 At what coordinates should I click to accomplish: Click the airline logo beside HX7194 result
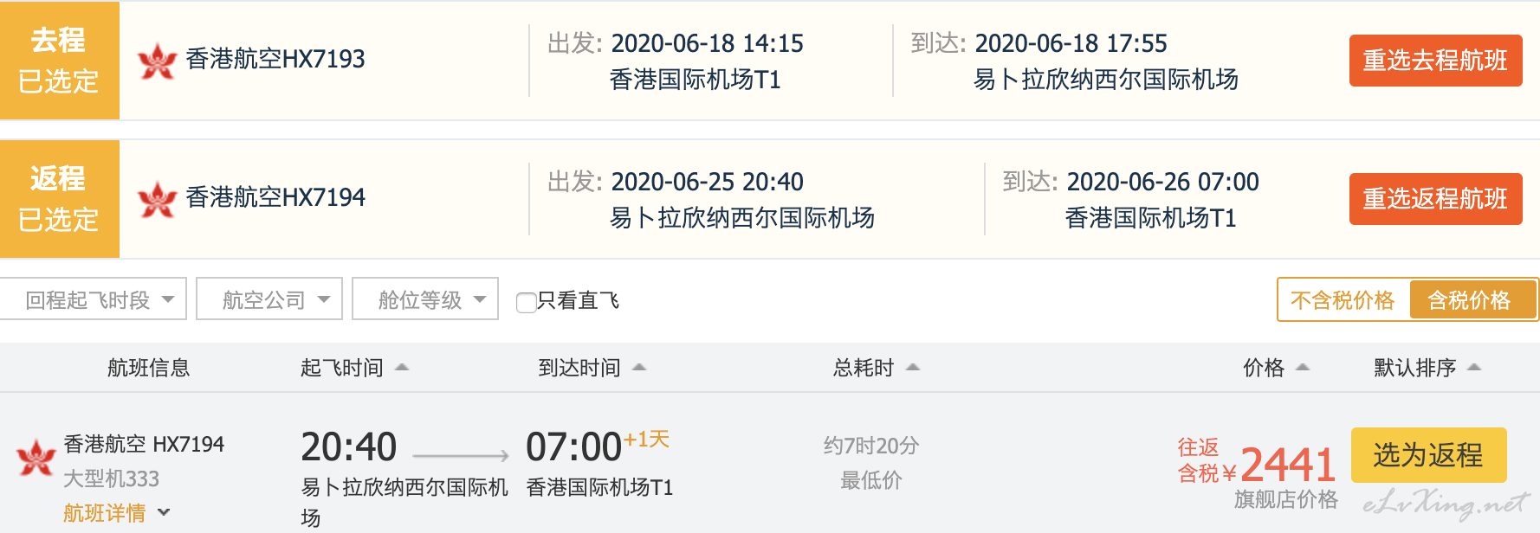point(36,458)
